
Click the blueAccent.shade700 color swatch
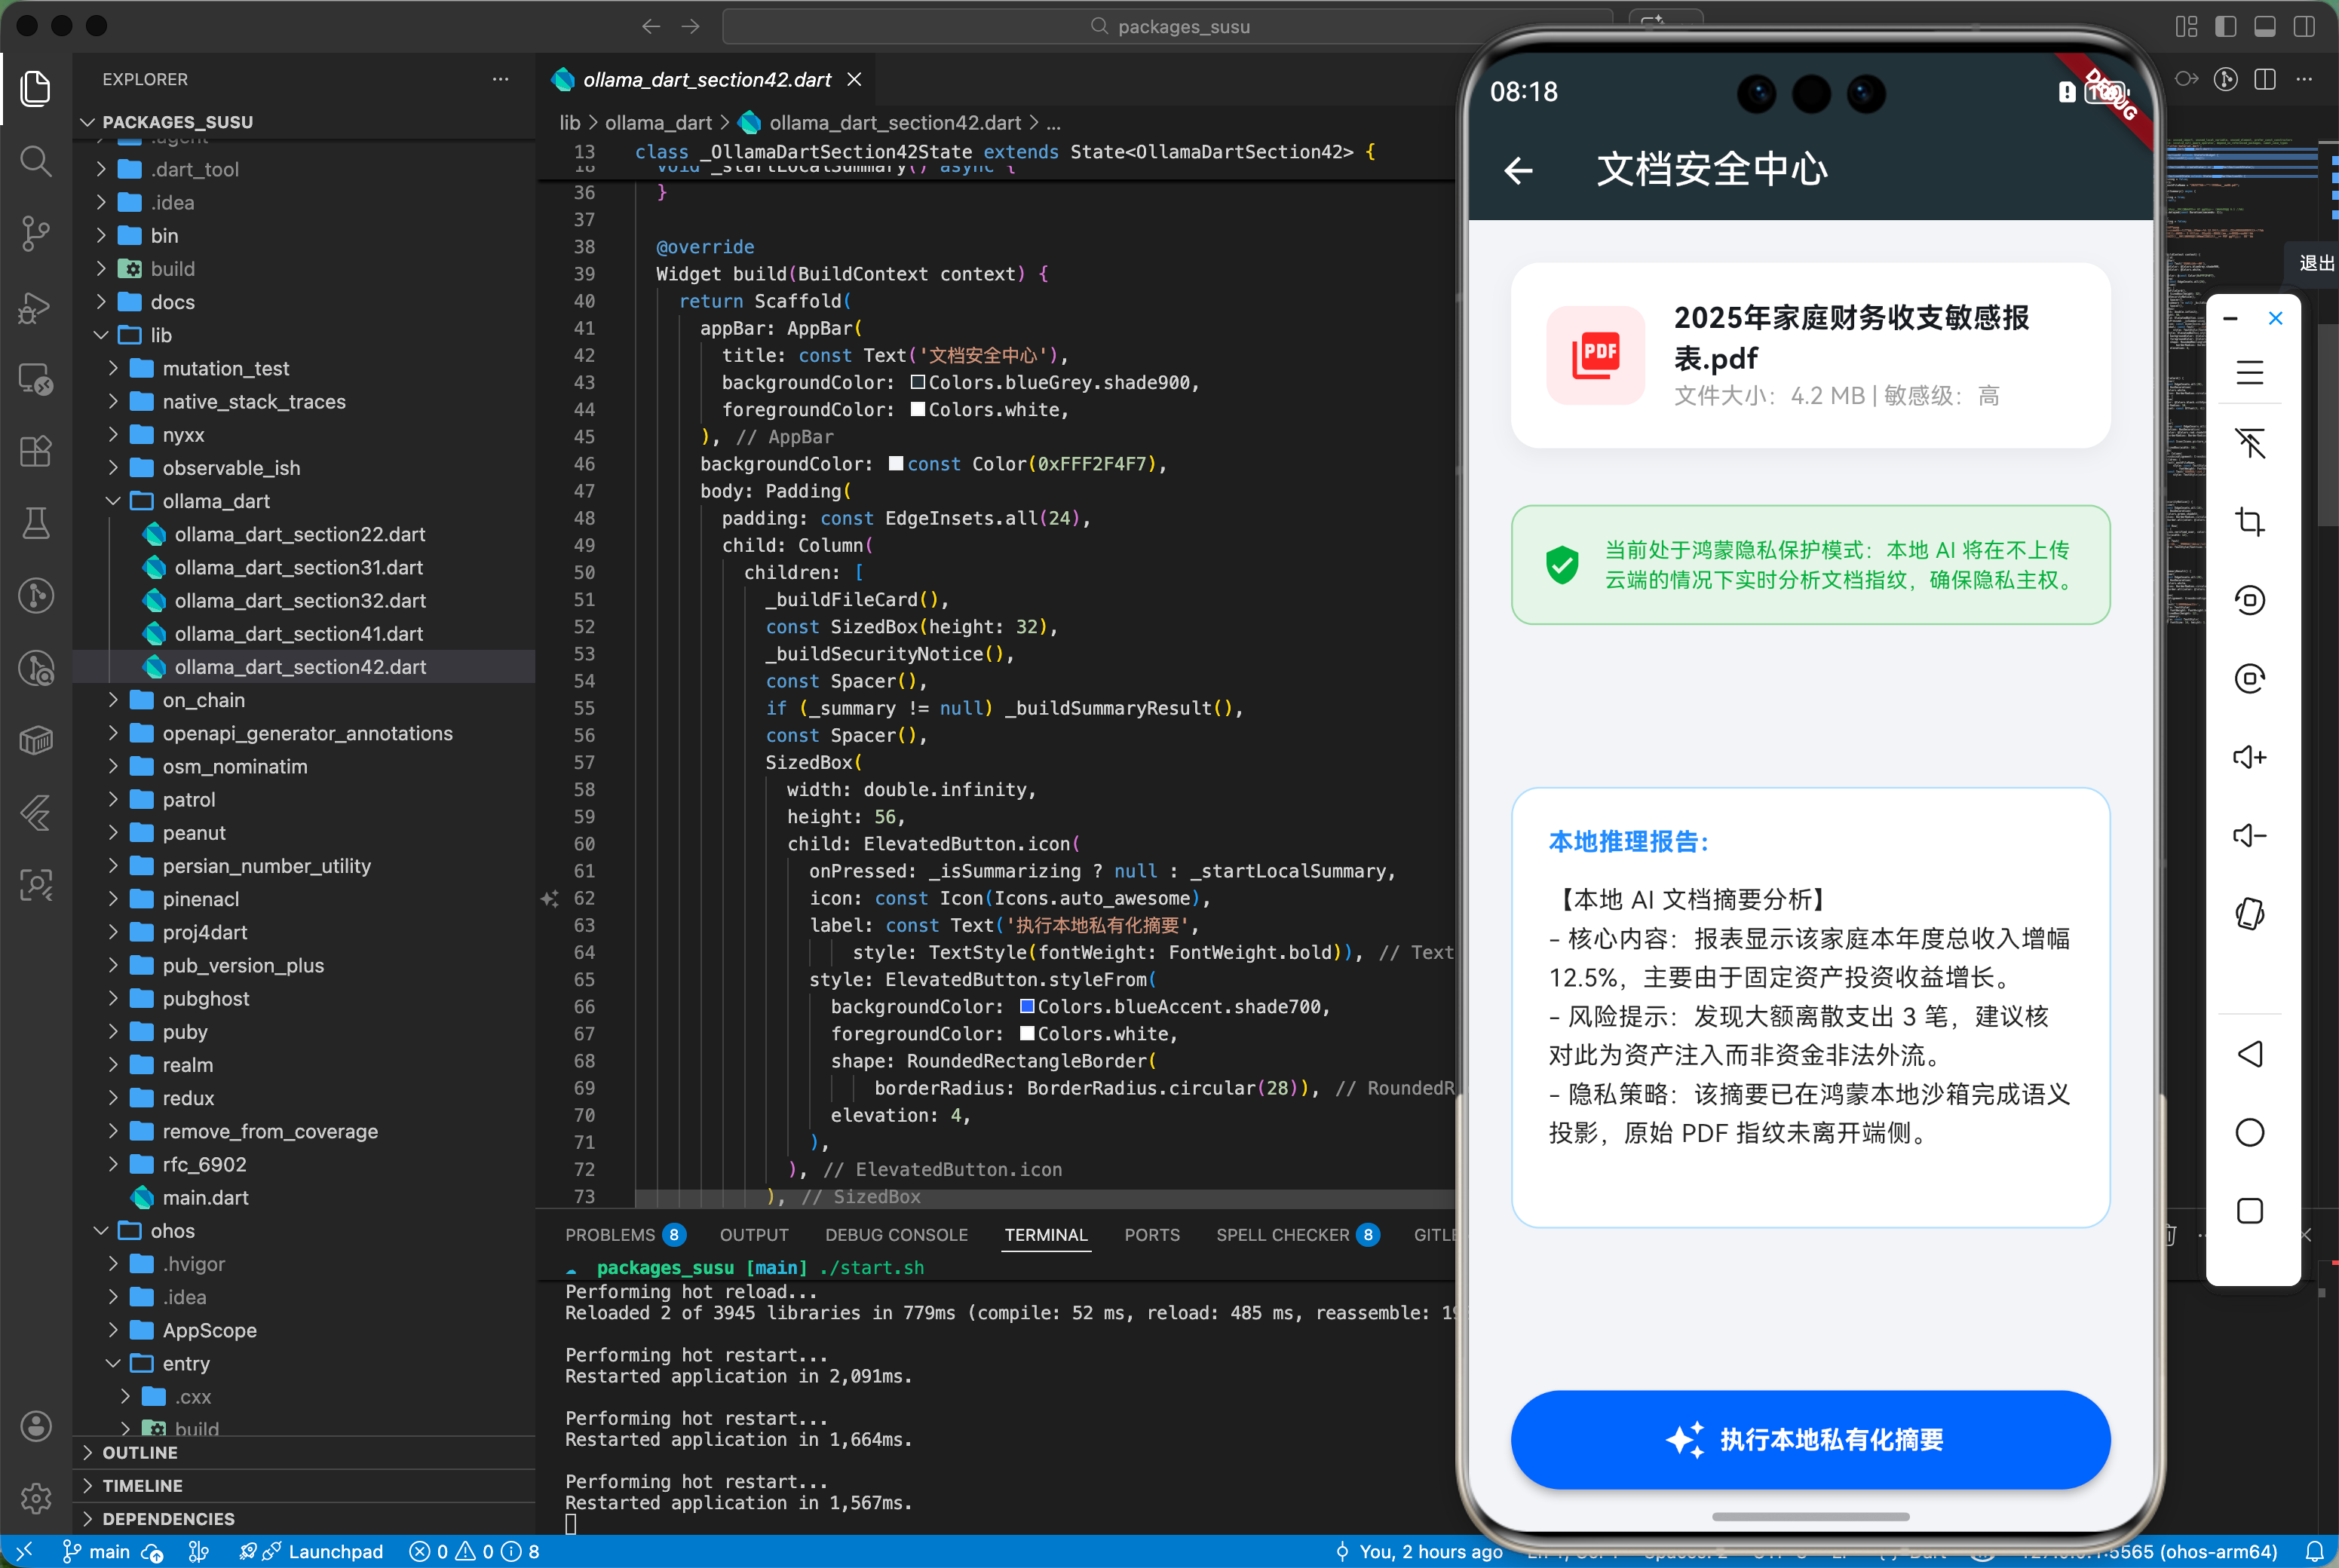(1027, 1007)
